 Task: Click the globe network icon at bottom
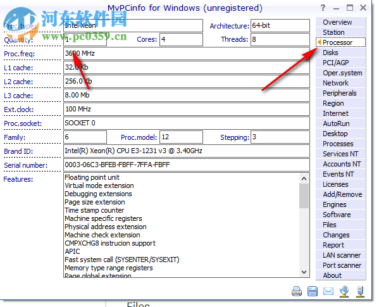(344, 291)
